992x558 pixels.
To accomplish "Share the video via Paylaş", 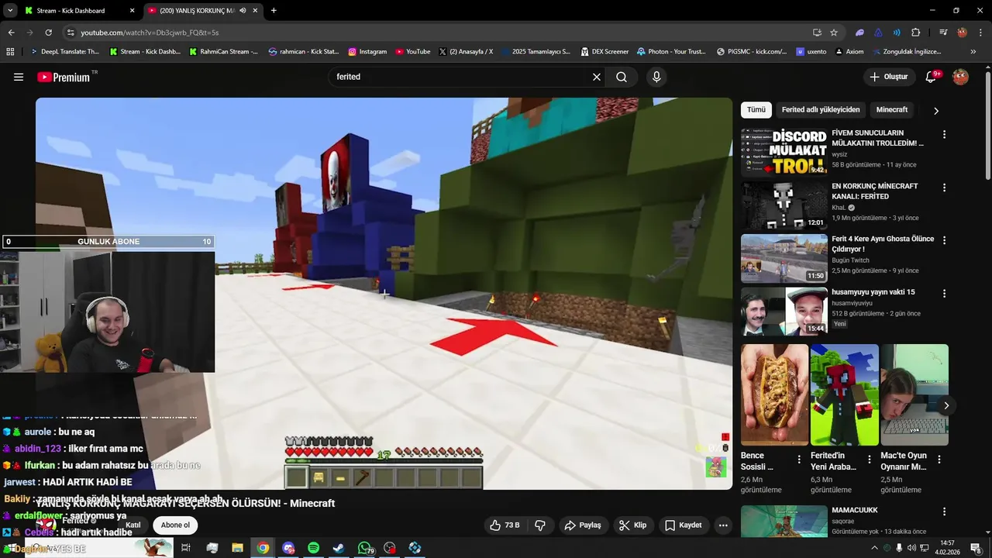I will coord(583,525).
